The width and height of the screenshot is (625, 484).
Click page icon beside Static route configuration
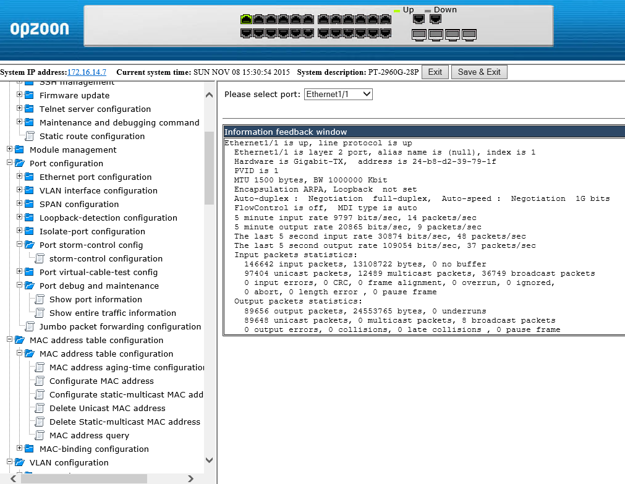[x=30, y=136]
